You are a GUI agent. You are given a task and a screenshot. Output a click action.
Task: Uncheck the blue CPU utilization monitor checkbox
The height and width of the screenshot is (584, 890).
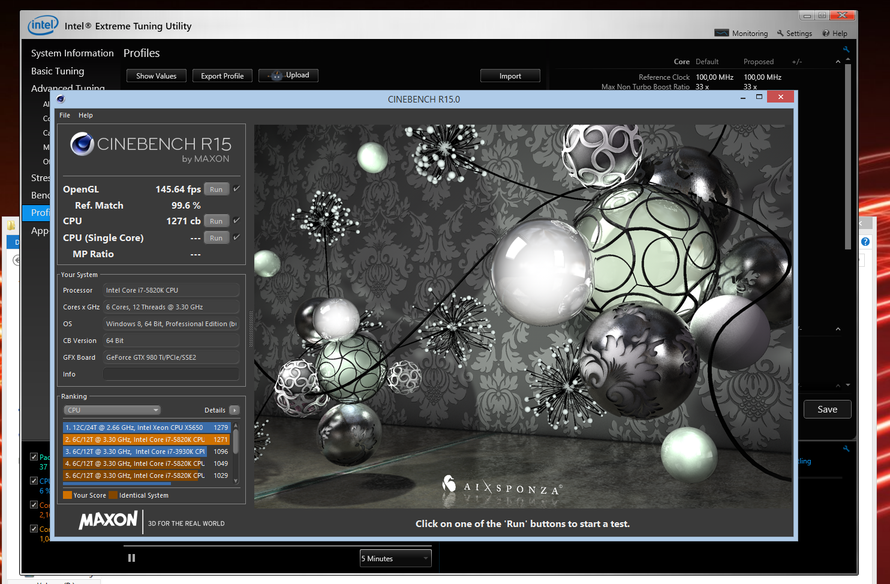pyautogui.click(x=34, y=481)
